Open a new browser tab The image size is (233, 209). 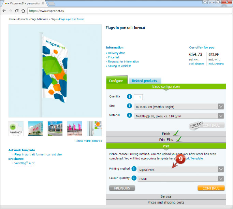[x=52, y=3]
